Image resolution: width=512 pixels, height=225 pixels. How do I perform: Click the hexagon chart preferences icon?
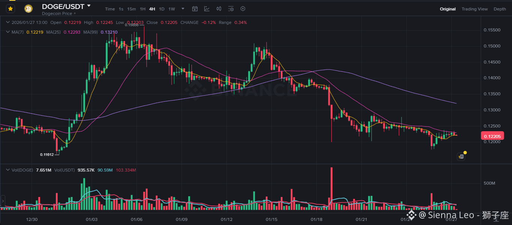click(x=243, y=9)
